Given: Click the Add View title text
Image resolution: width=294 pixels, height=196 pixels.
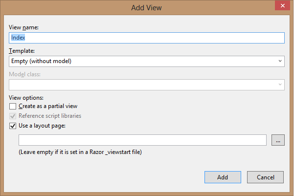Looking at the screenshot, I should [146, 8].
